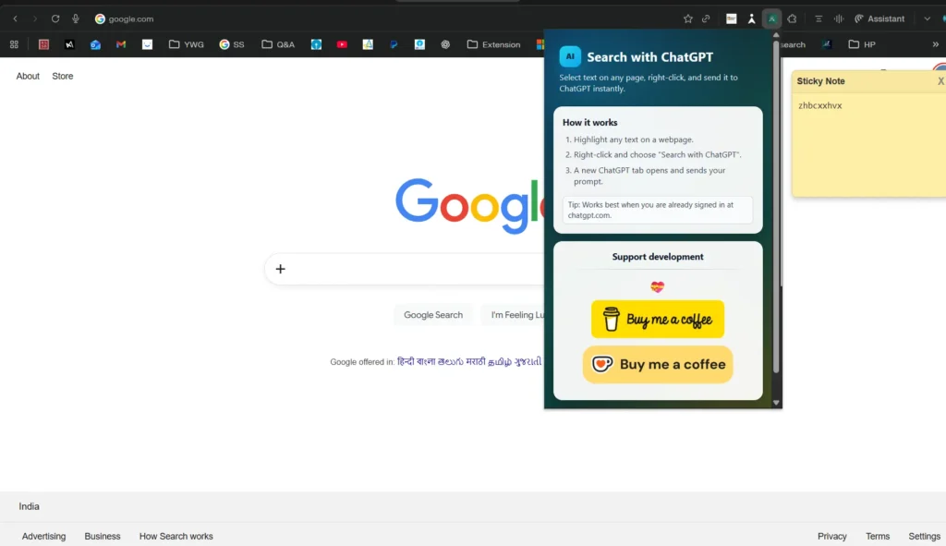Viewport: 946px width, 546px height.
Task: Click the Search with ChatGPT extension icon
Action: click(772, 18)
